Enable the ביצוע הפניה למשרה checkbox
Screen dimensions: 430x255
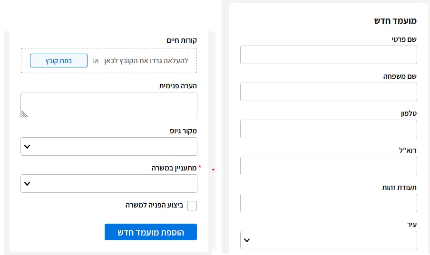click(192, 206)
